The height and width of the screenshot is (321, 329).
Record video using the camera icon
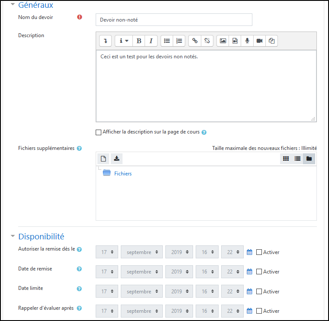coord(259,41)
